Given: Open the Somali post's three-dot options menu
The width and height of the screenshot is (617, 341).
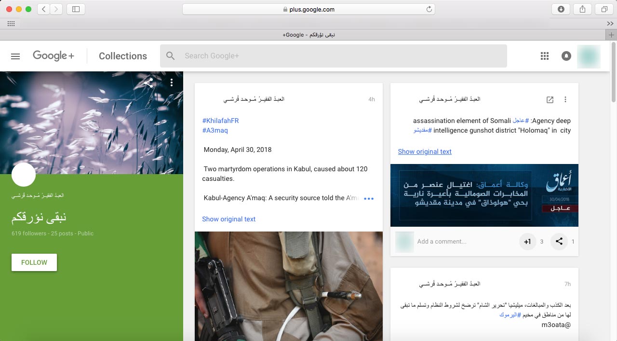Looking at the screenshot, I should (565, 99).
